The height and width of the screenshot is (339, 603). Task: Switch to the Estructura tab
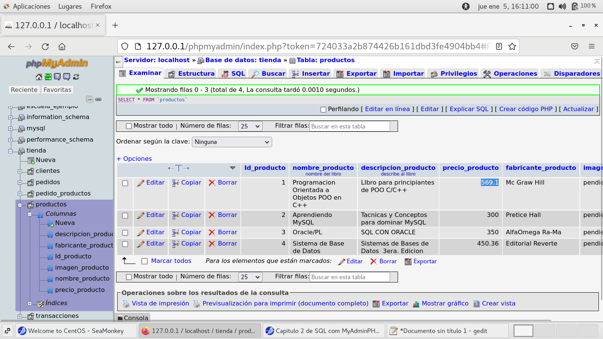[192, 74]
